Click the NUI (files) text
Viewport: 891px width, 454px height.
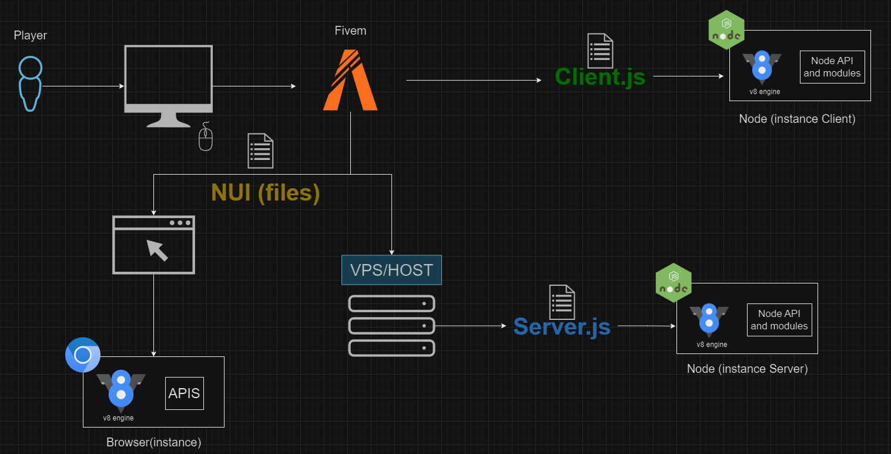265,192
